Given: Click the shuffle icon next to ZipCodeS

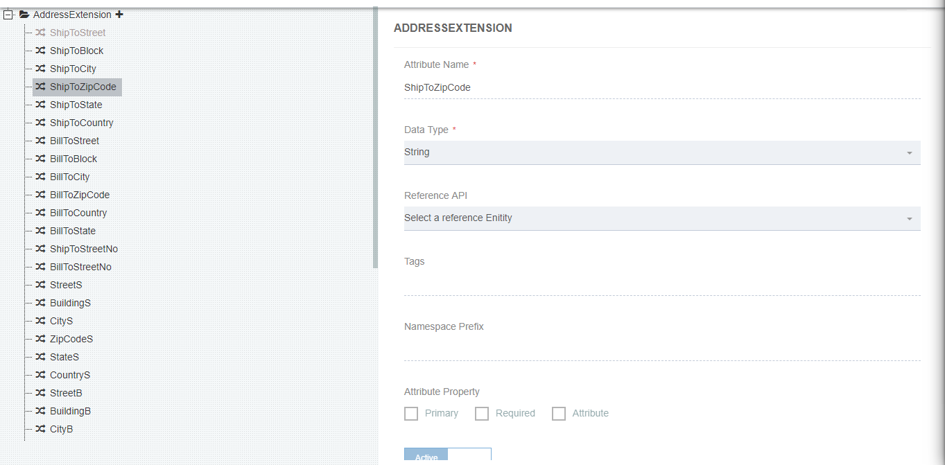Looking at the screenshot, I should [x=40, y=339].
